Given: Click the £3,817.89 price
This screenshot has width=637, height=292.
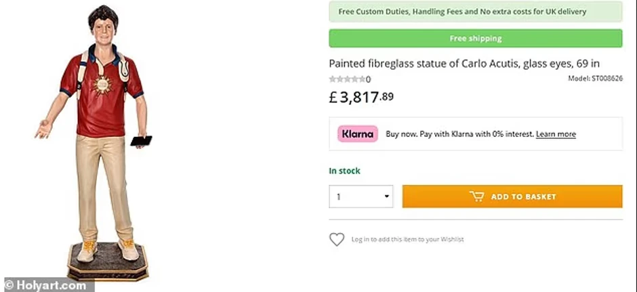Looking at the screenshot, I should (x=361, y=97).
